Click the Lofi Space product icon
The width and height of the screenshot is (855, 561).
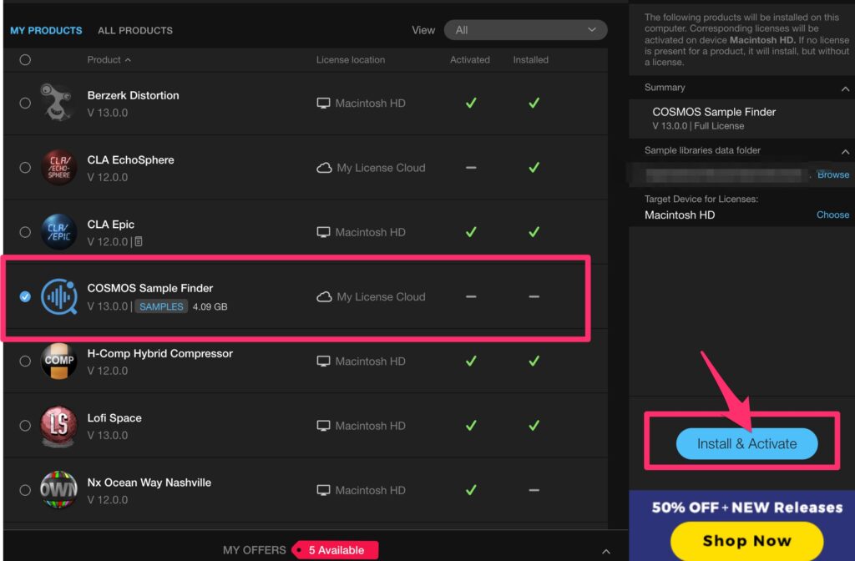[58, 426]
